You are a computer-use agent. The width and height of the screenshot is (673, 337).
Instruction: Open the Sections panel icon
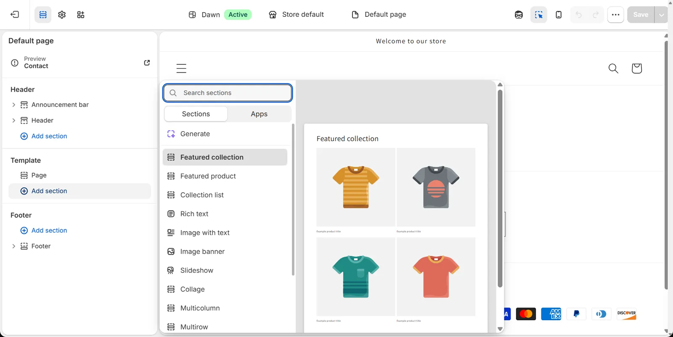43,15
